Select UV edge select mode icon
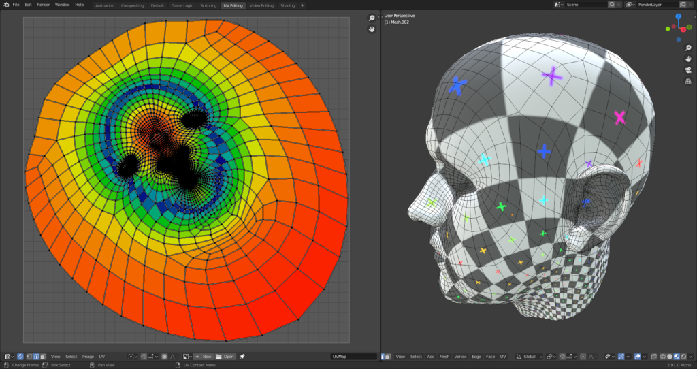 pos(37,357)
